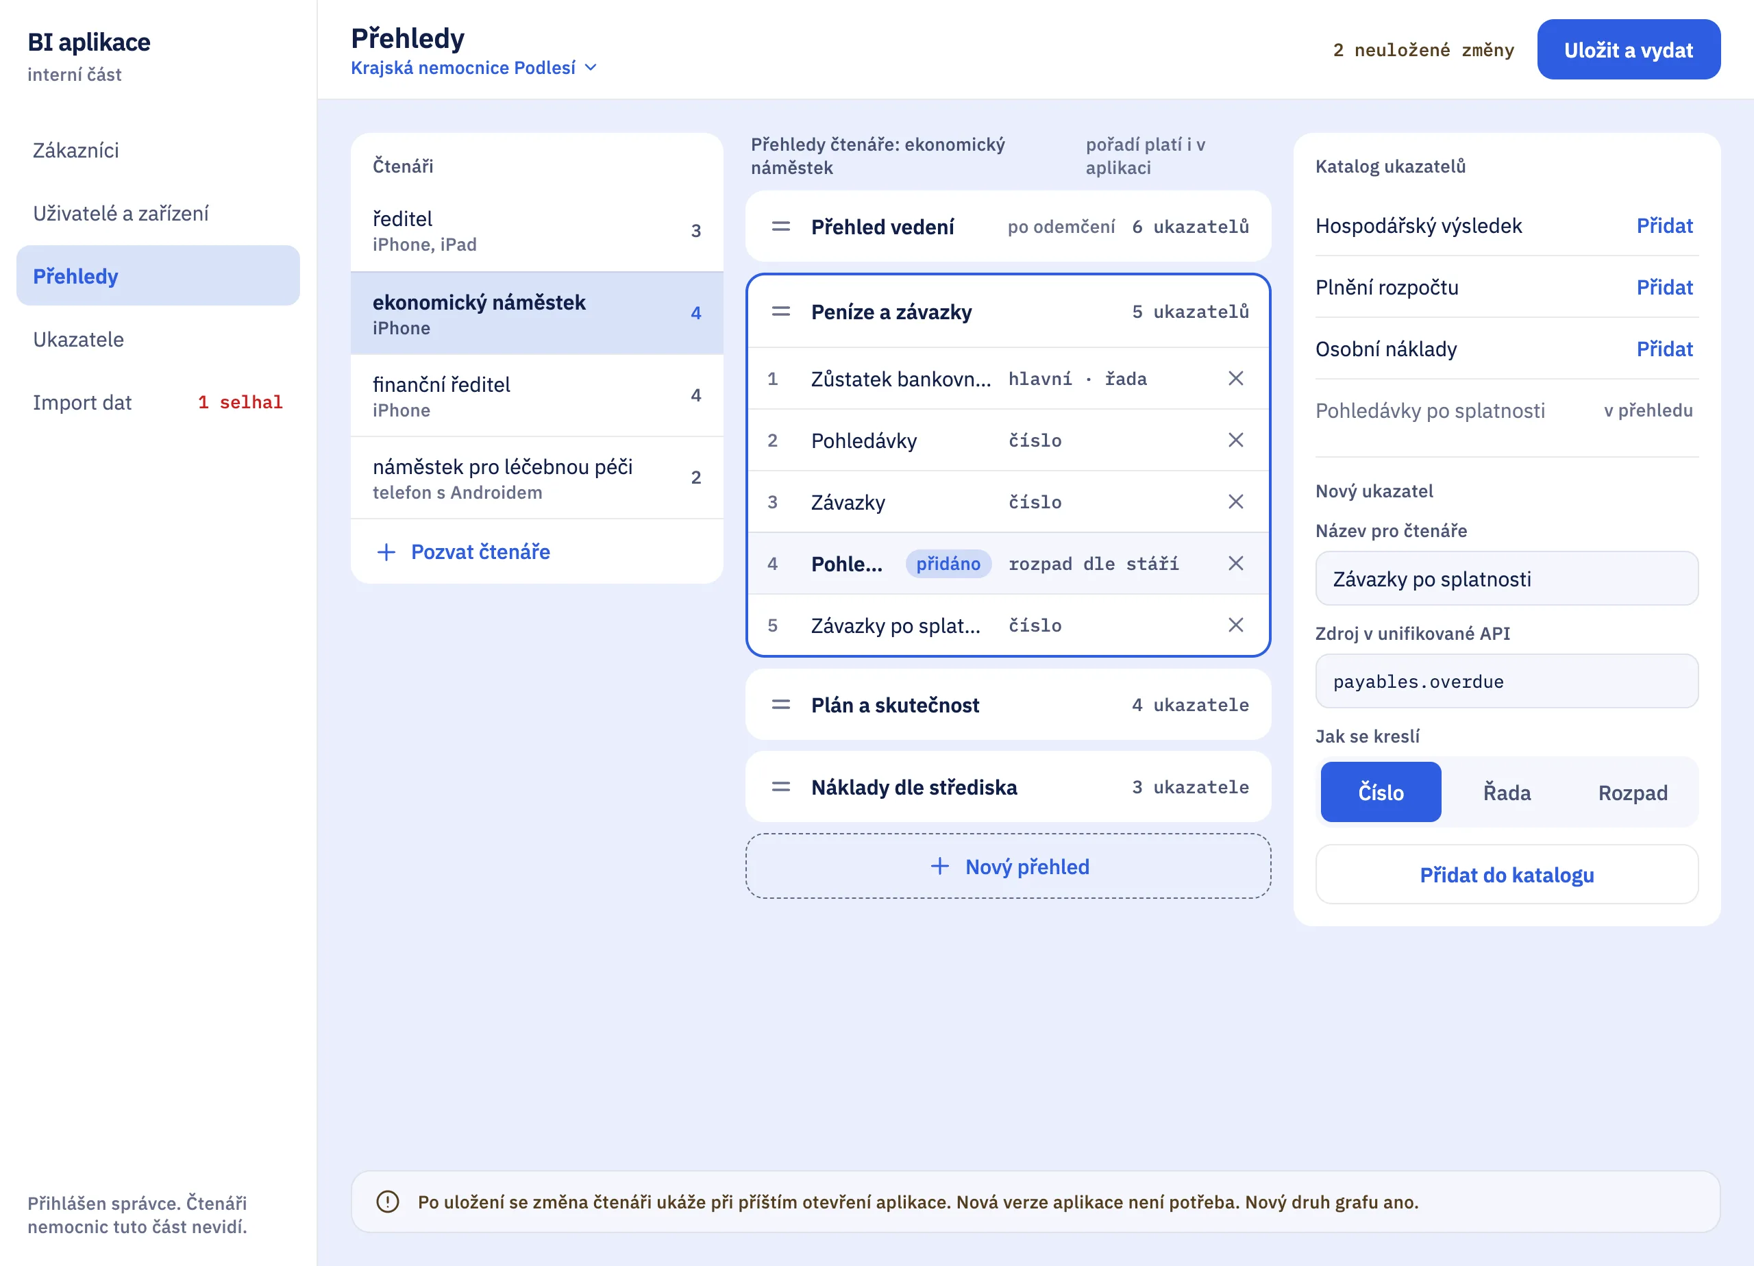Screen dimensions: 1754x1266
Task: Select Číslo drawing mode
Action: (1381, 792)
